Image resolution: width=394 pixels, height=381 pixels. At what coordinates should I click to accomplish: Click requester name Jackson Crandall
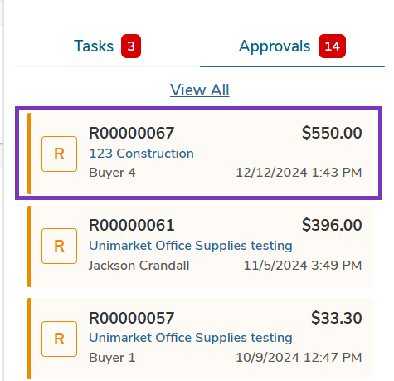point(139,266)
